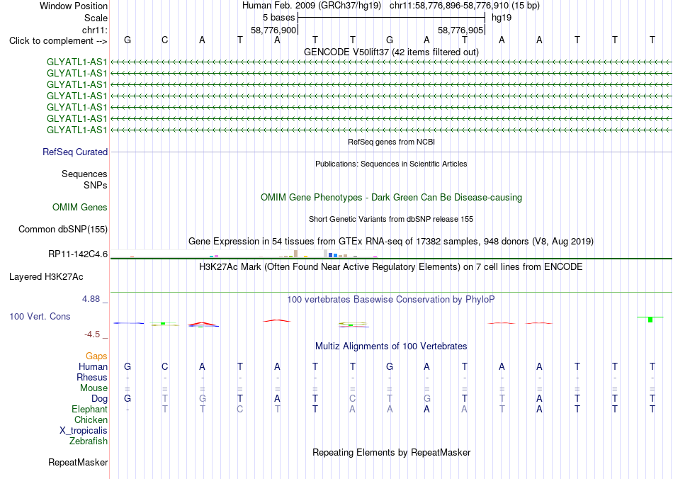This screenshot has width=673, height=479.
Task: Click the Chicken species label
Action: click(91, 419)
